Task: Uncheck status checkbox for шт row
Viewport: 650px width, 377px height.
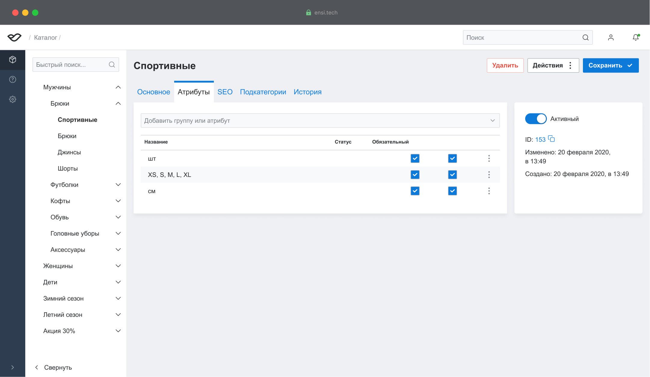Action: [x=415, y=159]
